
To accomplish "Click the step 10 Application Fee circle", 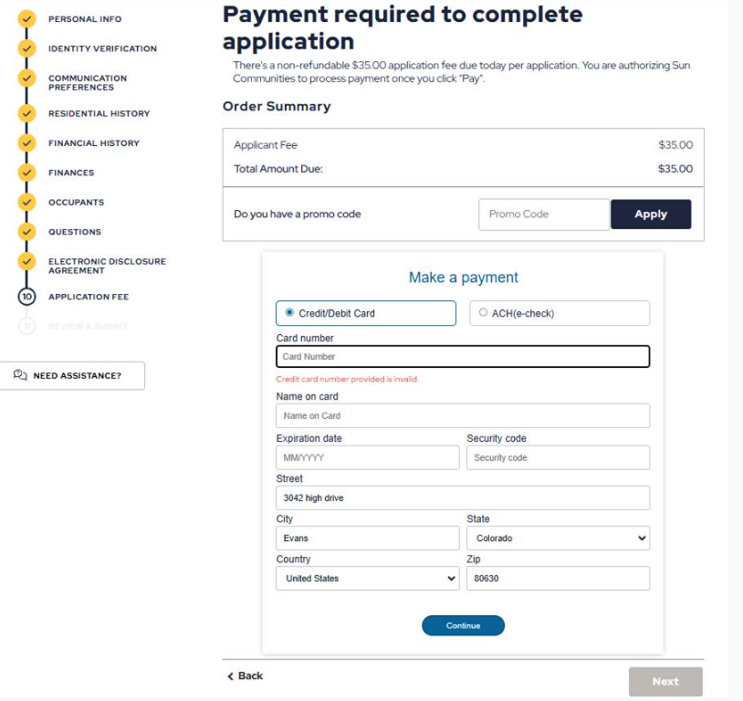I will 26,297.
